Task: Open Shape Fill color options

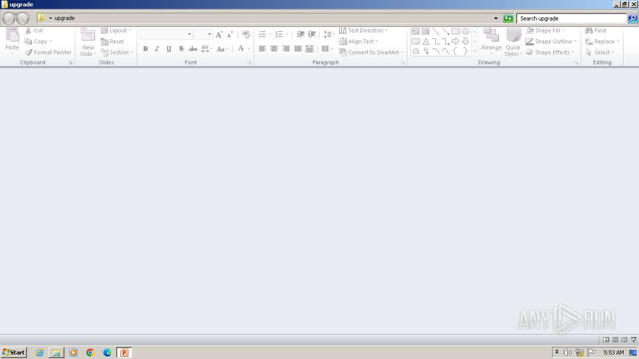Action: point(546,30)
